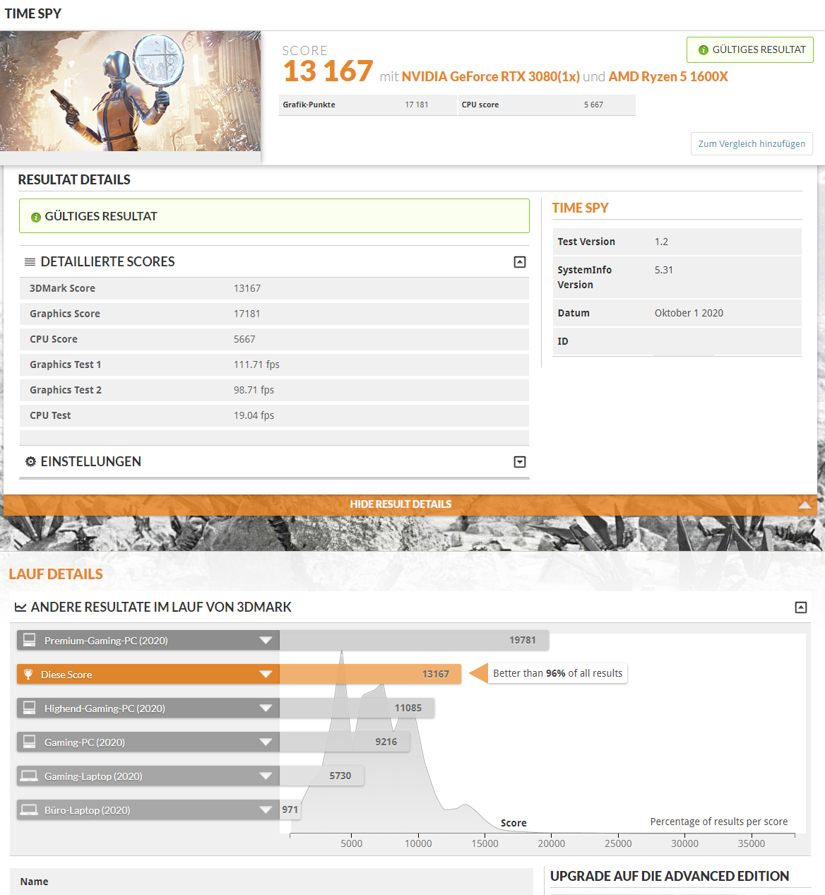
Task: Open the Premium-Gaming-PC (2020) dropdown arrow
Action: pyautogui.click(x=266, y=641)
